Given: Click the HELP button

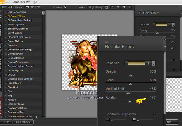Looking at the screenshot, I should [5, 122].
